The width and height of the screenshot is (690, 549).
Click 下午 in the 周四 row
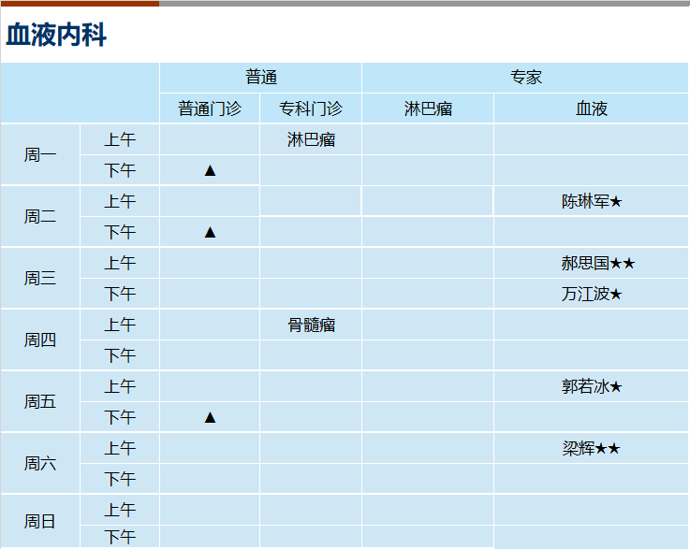(120, 355)
